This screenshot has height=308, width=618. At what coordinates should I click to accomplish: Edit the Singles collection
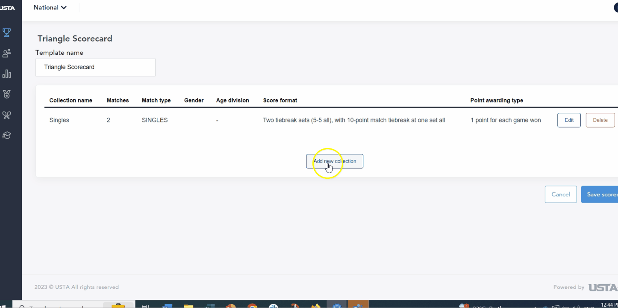569,120
